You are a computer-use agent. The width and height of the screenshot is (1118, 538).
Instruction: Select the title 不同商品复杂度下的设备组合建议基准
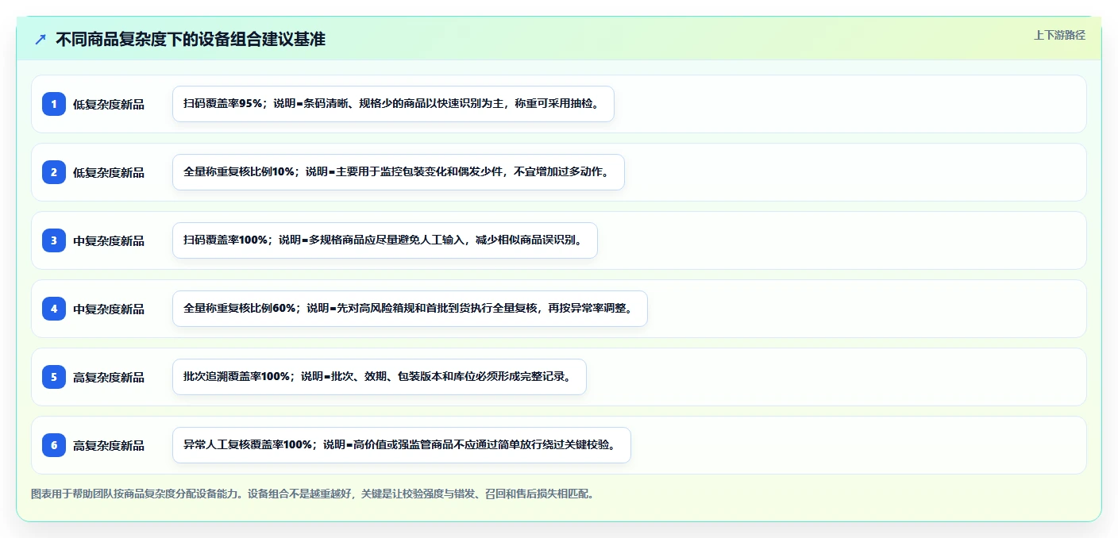(191, 39)
